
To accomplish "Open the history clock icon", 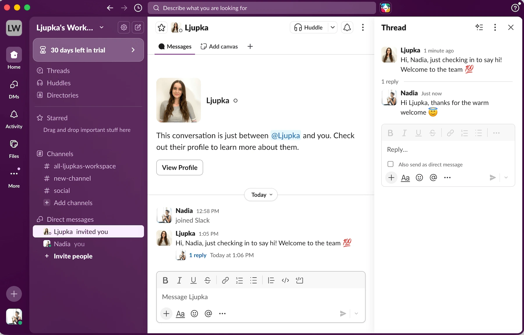I will point(138,8).
